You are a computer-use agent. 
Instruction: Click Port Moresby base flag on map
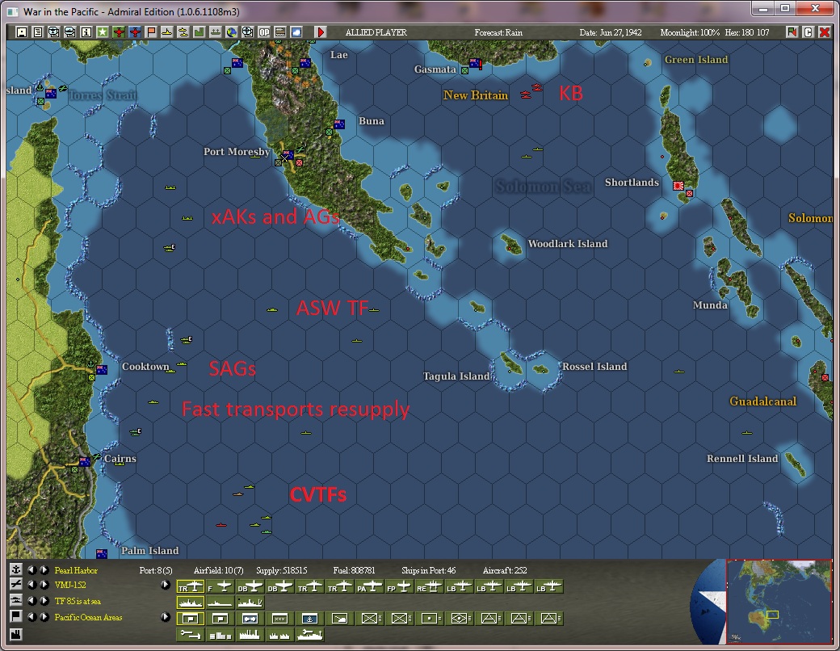[288, 156]
